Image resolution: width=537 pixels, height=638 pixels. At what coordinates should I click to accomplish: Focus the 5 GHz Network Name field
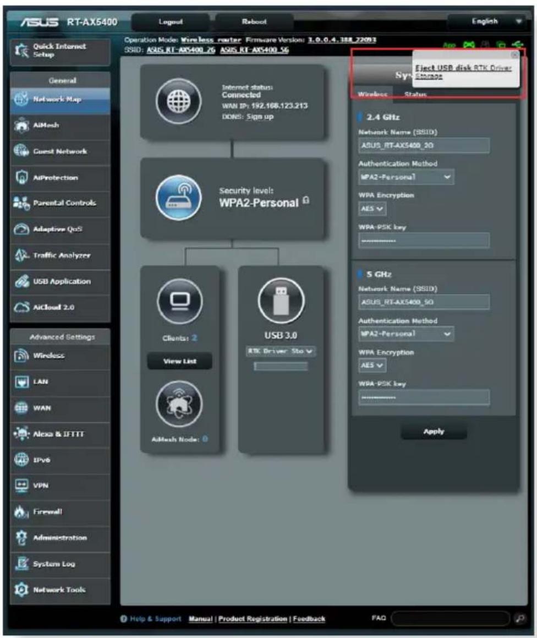point(424,302)
